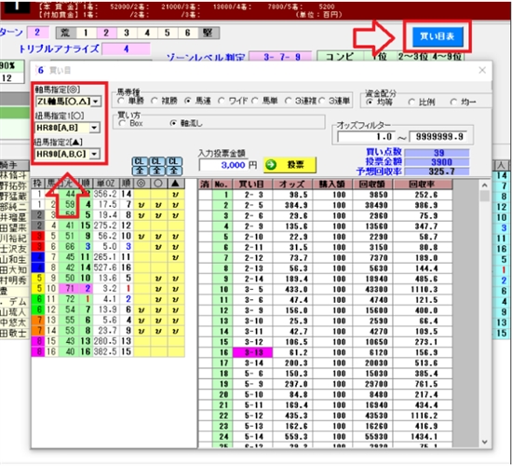Toggle ○ check for horse number 6
Viewport: 512px width, 466px height.
158,247
